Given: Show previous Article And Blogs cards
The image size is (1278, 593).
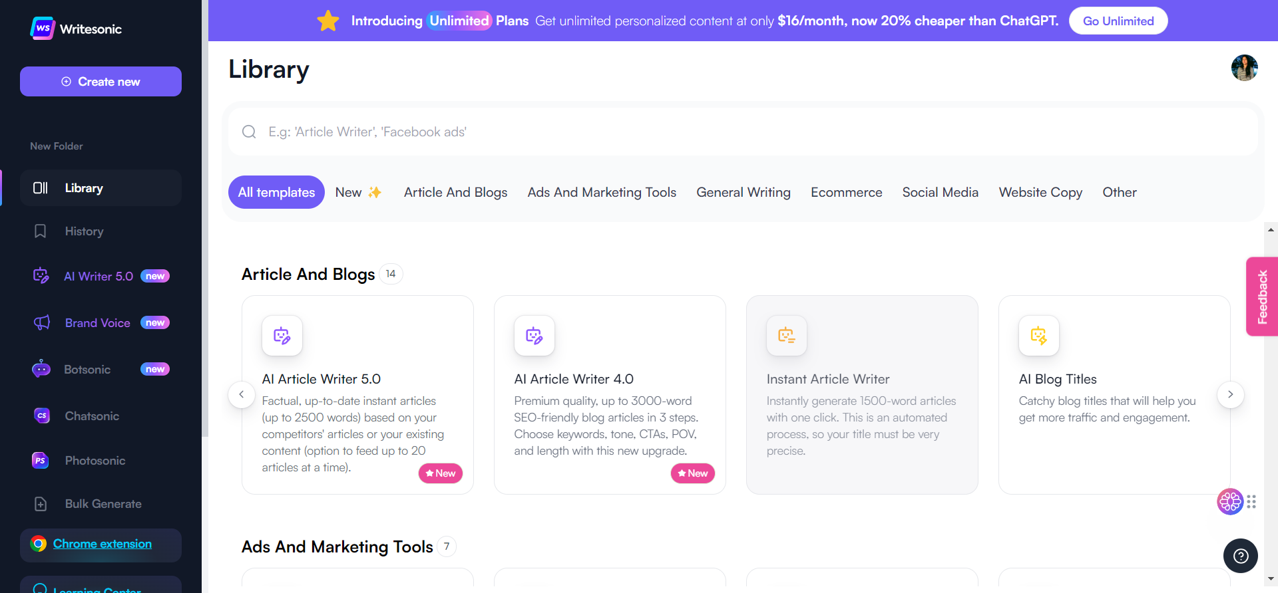Looking at the screenshot, I should tap(242, 394).
